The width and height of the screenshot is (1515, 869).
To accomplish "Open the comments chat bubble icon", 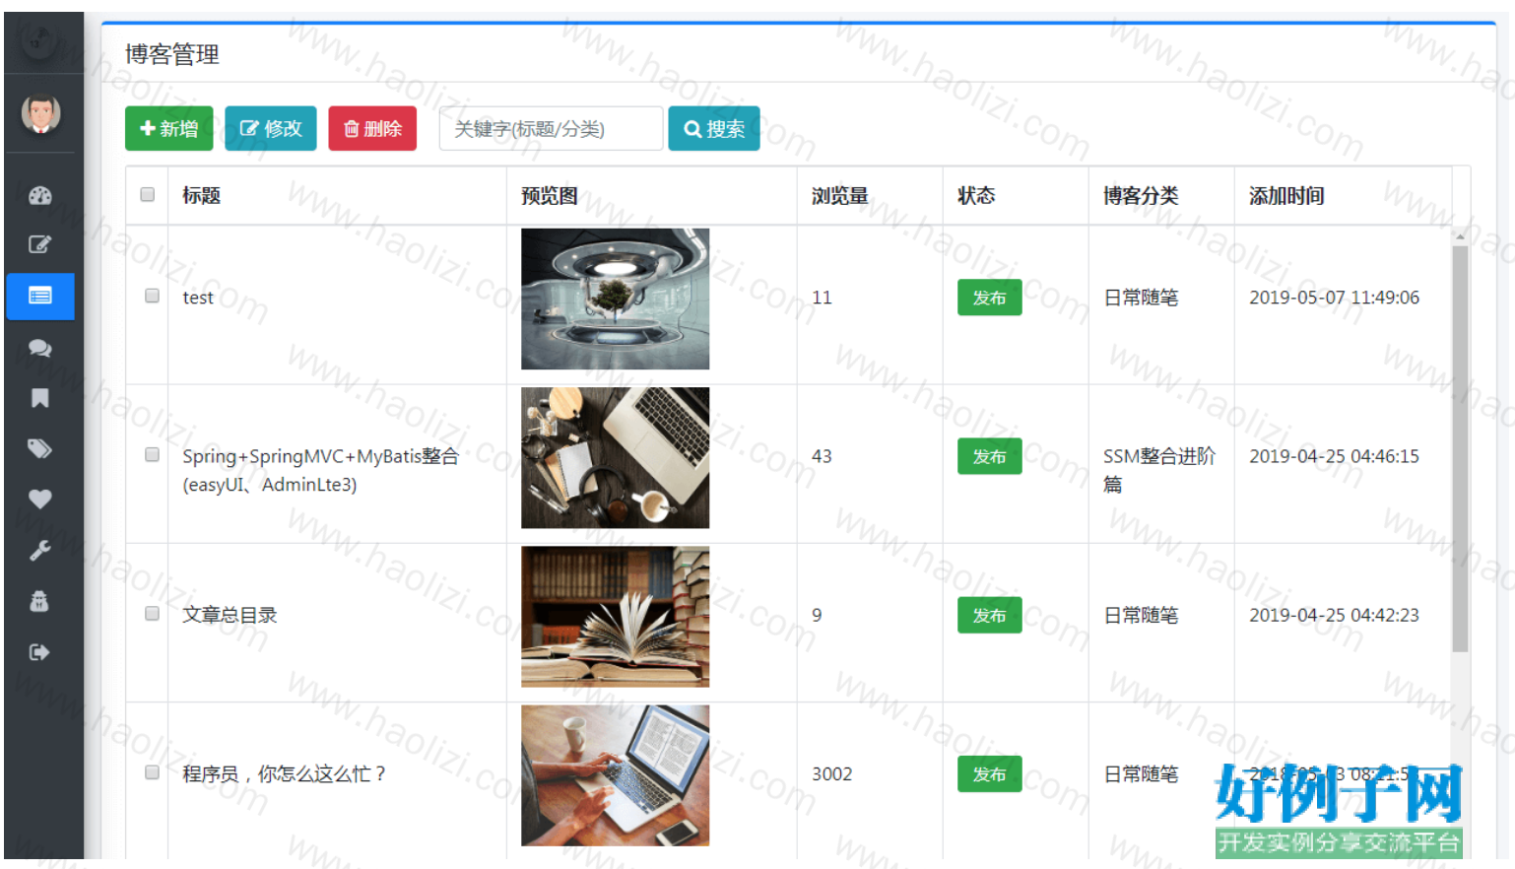I will pyautogui.click(x=39, y=348).
